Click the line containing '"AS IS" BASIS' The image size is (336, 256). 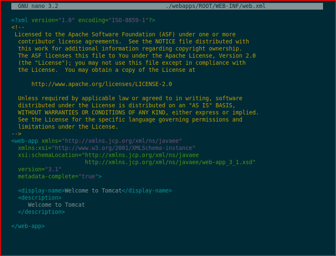click(127, 105)
